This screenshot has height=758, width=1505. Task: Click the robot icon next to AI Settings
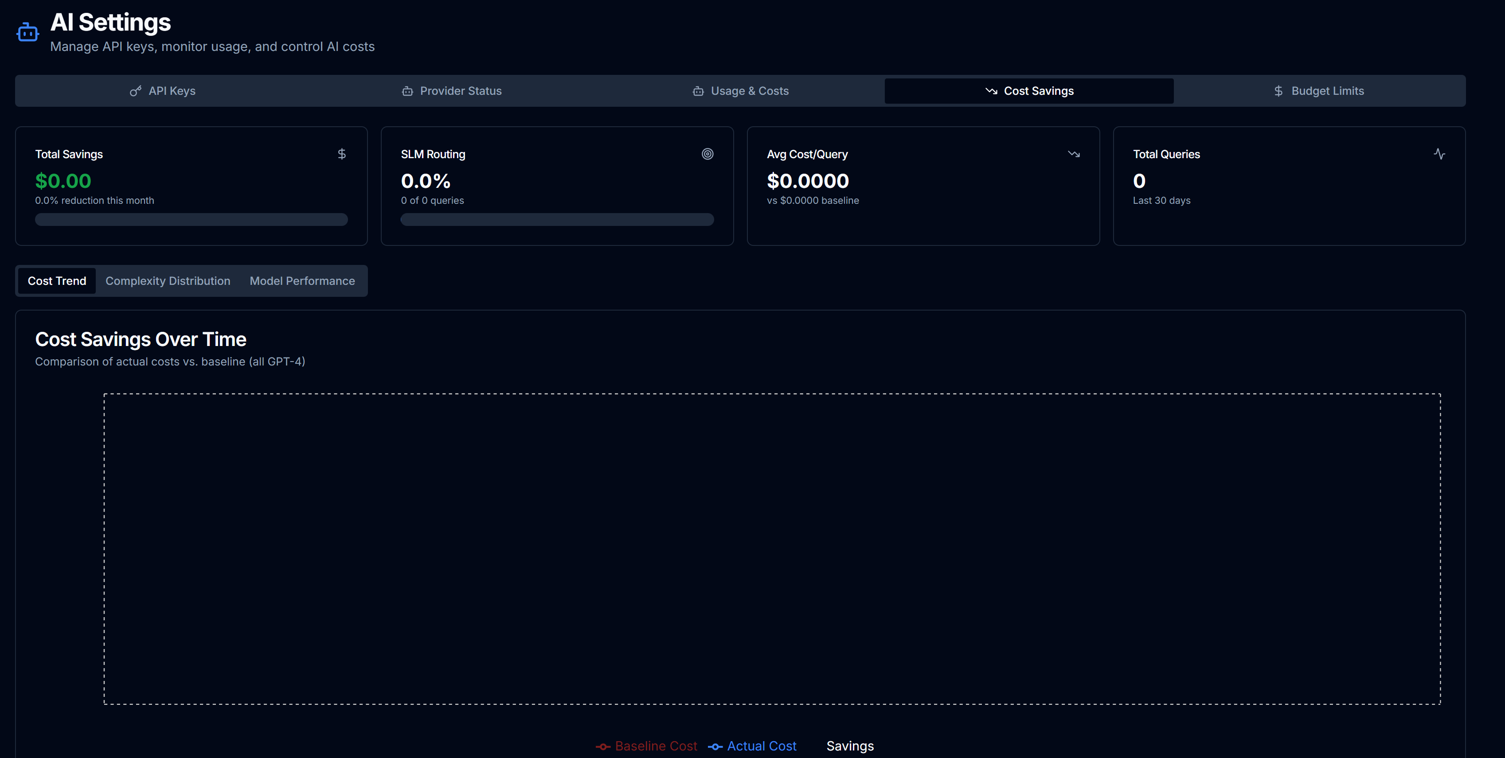click(x=27, y=31)
